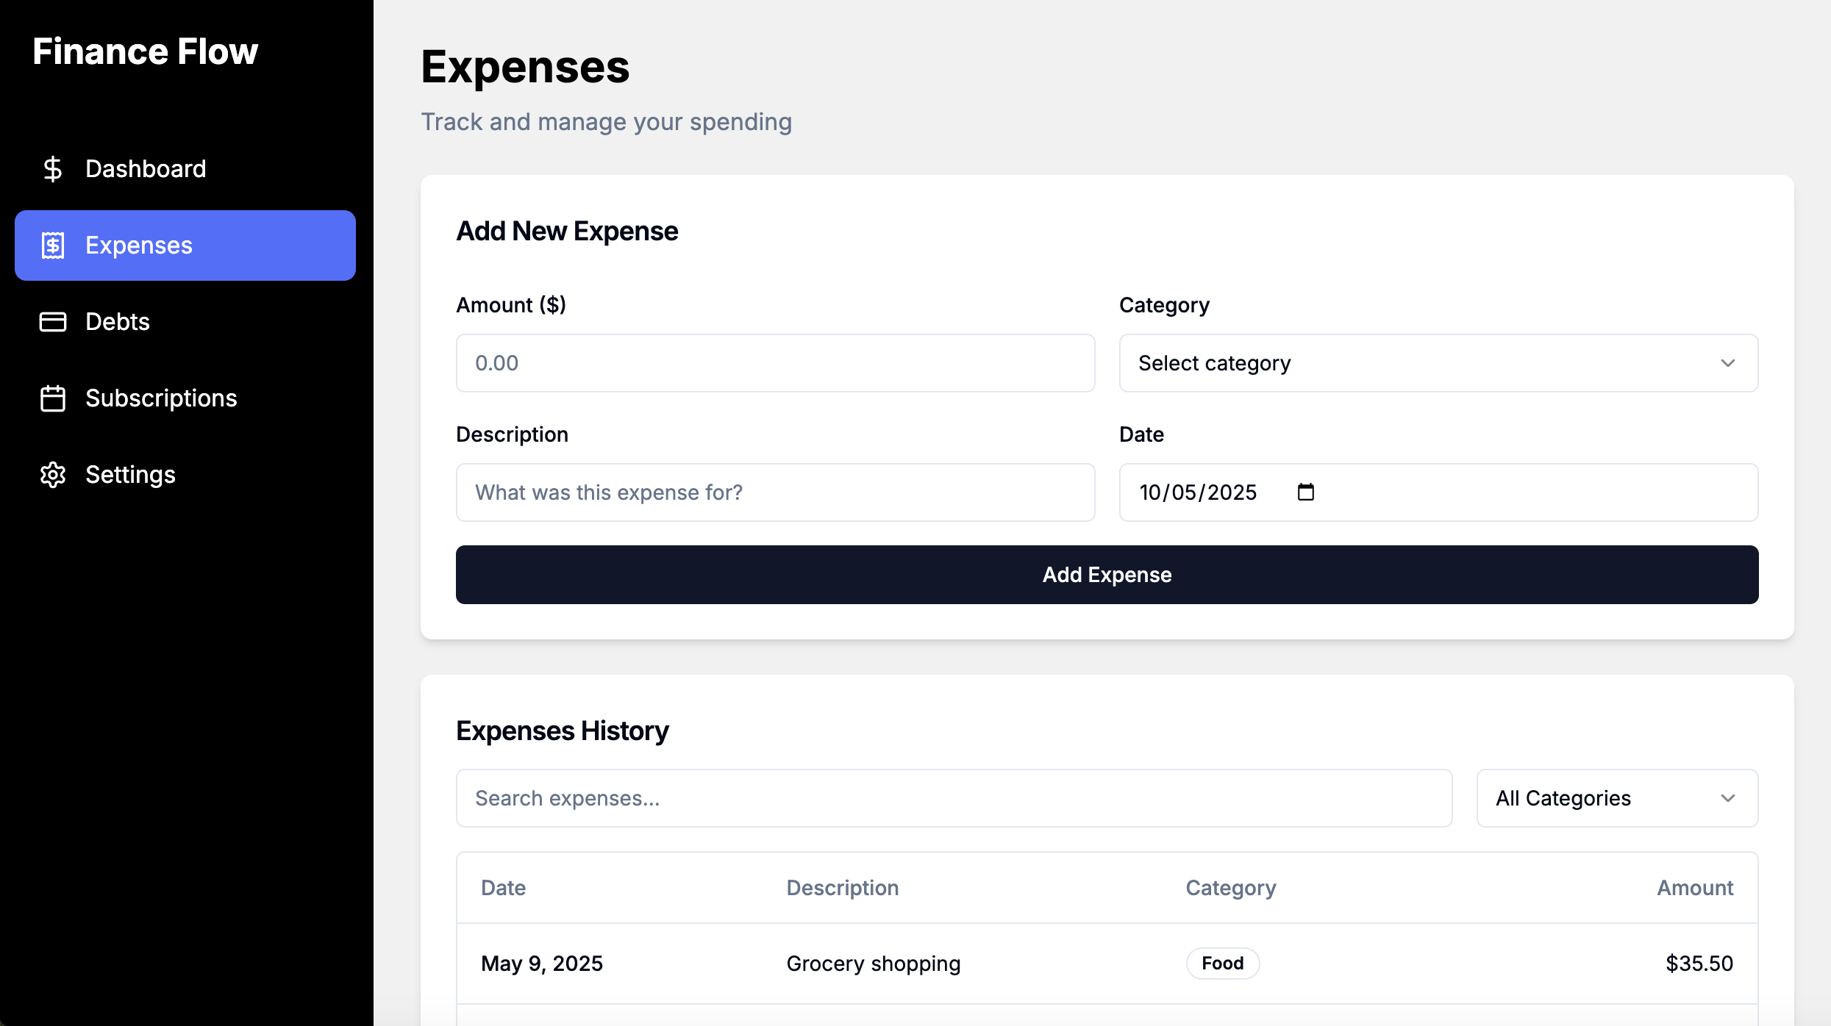
Task: Click the Expenses receipt icon in sidebar
Action: tap(52, 245)
